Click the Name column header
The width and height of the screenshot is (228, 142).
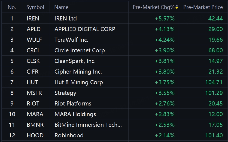click(x=61, y=7)
